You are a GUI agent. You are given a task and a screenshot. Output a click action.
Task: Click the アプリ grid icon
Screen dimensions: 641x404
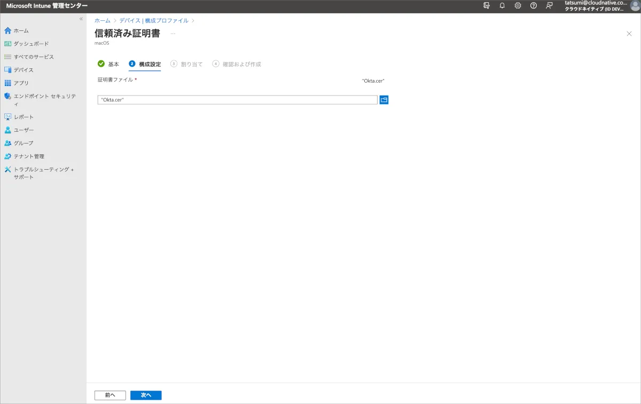click(7, 83)
